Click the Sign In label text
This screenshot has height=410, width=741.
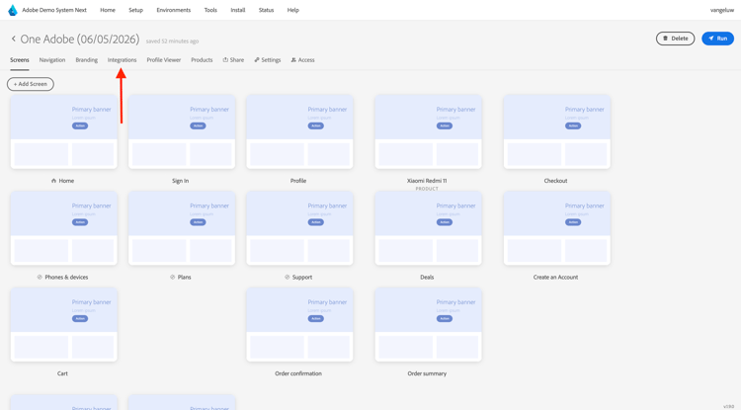coord(180,181)
